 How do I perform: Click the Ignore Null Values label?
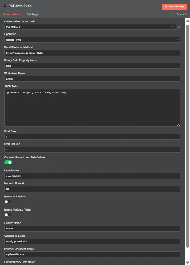pos(15,197)
